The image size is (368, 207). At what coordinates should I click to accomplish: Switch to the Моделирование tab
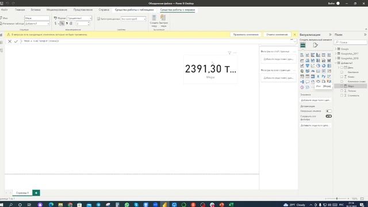point(57,10)
